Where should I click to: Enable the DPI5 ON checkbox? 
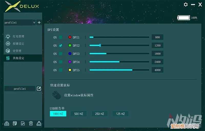point(60,70)
